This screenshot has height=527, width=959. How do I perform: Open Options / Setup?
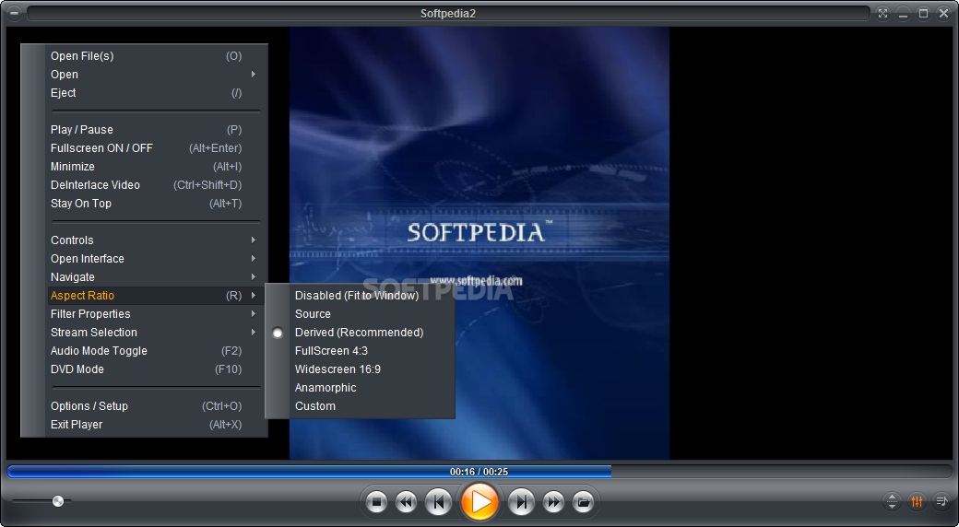coord(156,406)
